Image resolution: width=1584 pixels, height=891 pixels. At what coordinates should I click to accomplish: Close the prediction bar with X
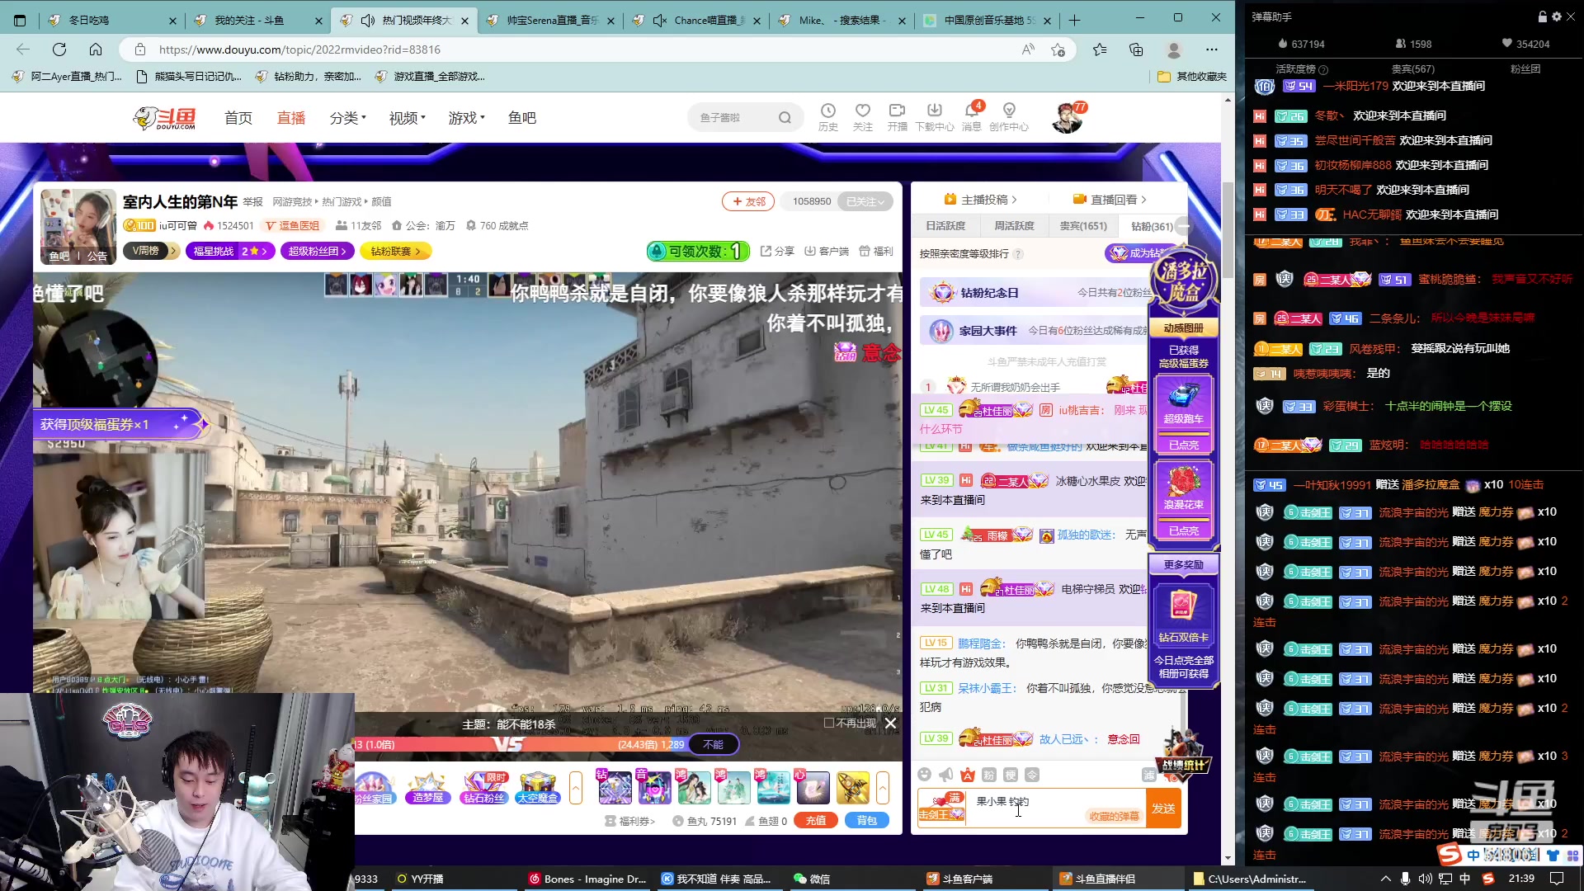(x=891, y=724)
